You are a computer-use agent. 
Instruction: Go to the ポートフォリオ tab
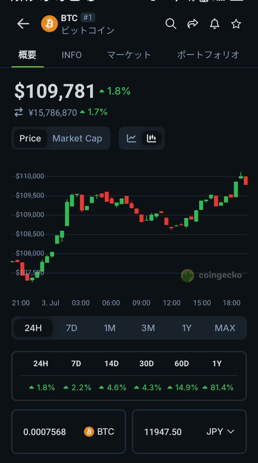point(208,55)
